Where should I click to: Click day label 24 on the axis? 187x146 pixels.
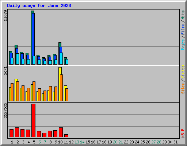pos(137,142)
